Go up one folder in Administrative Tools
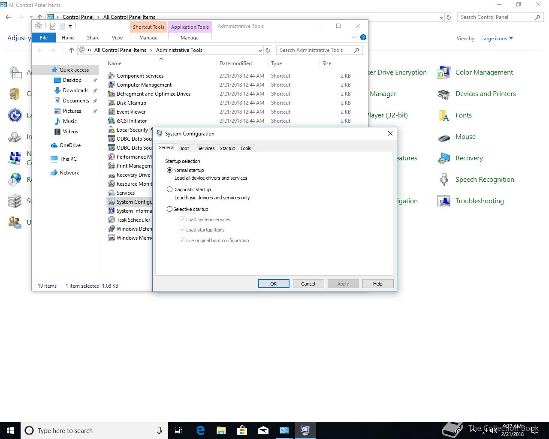Image resolution: width=549 pixels, height=439 pixels. tap(72, 50)
